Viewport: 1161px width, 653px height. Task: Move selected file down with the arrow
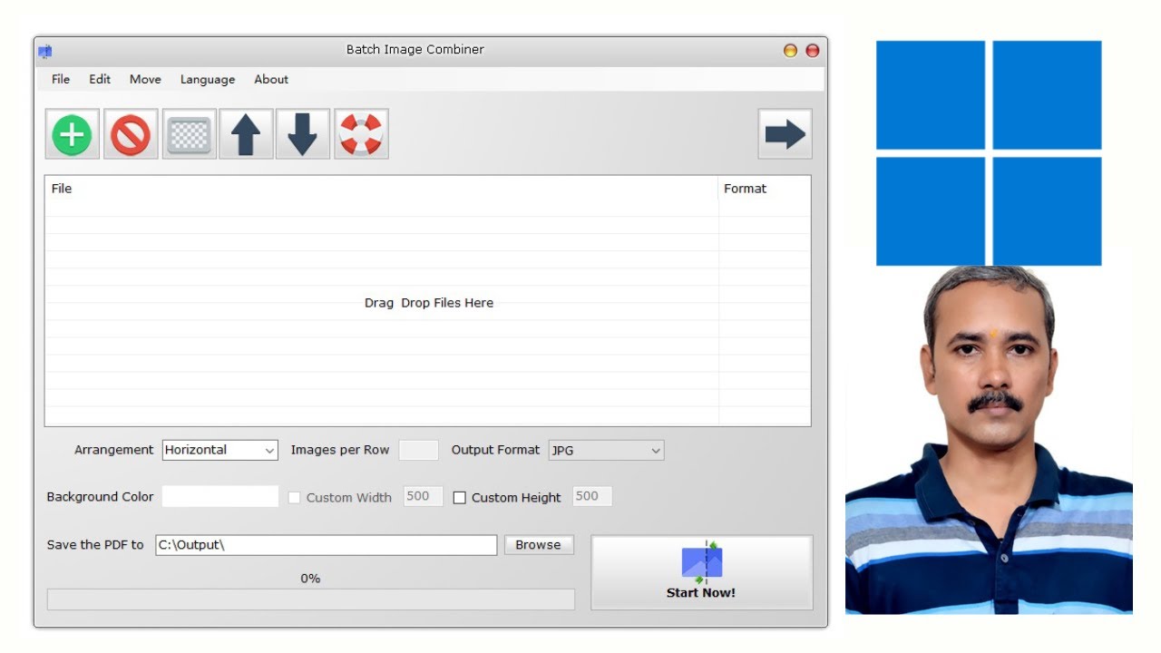point(303,134)
